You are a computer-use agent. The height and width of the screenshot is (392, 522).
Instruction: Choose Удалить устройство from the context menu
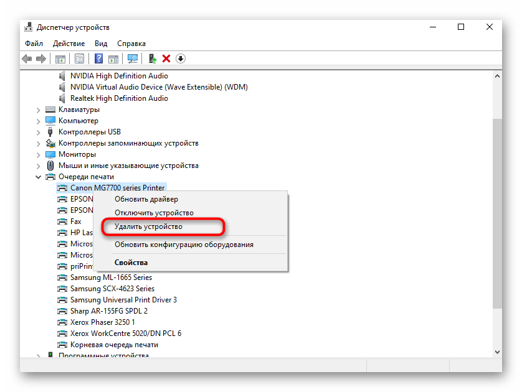pos(148,226)
